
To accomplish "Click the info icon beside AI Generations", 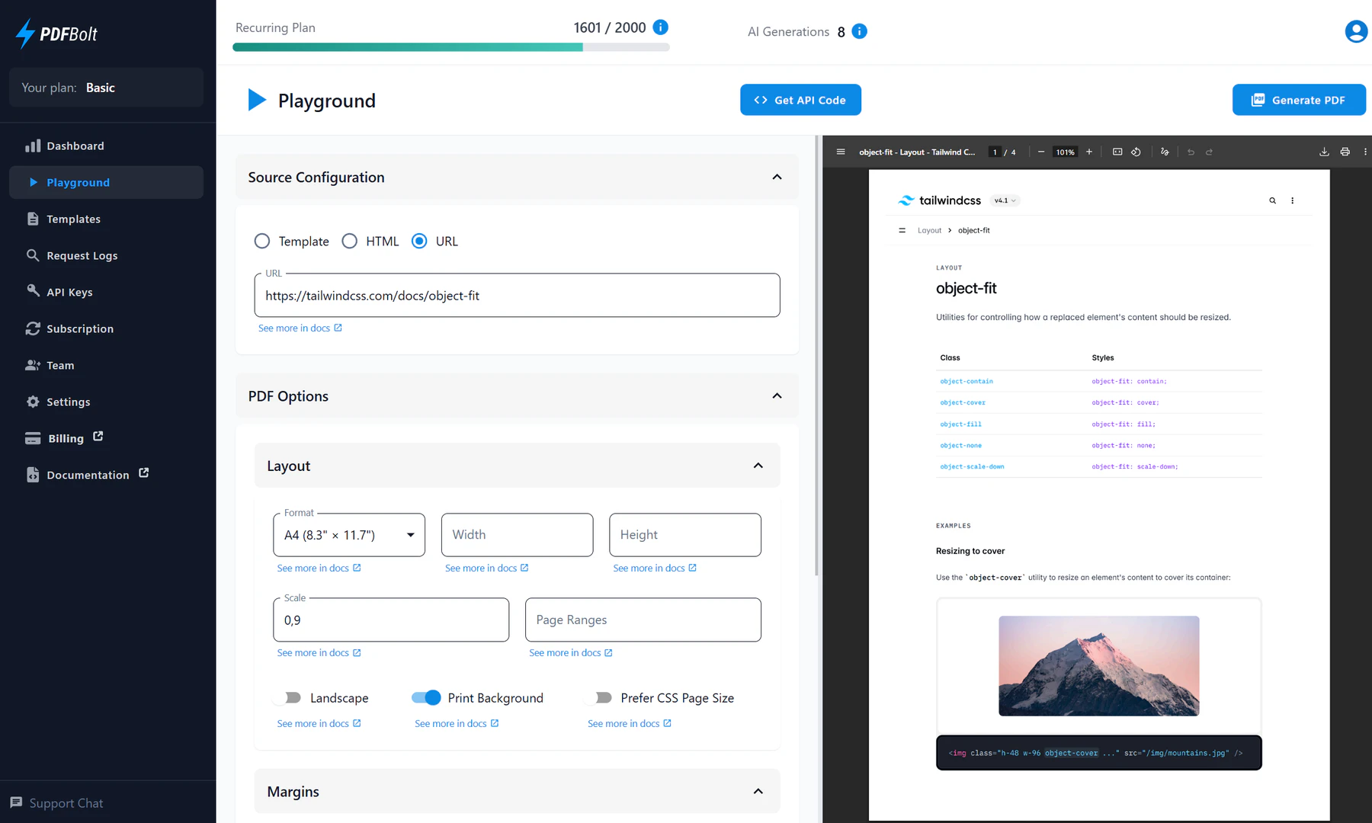I will click(859, 31).
